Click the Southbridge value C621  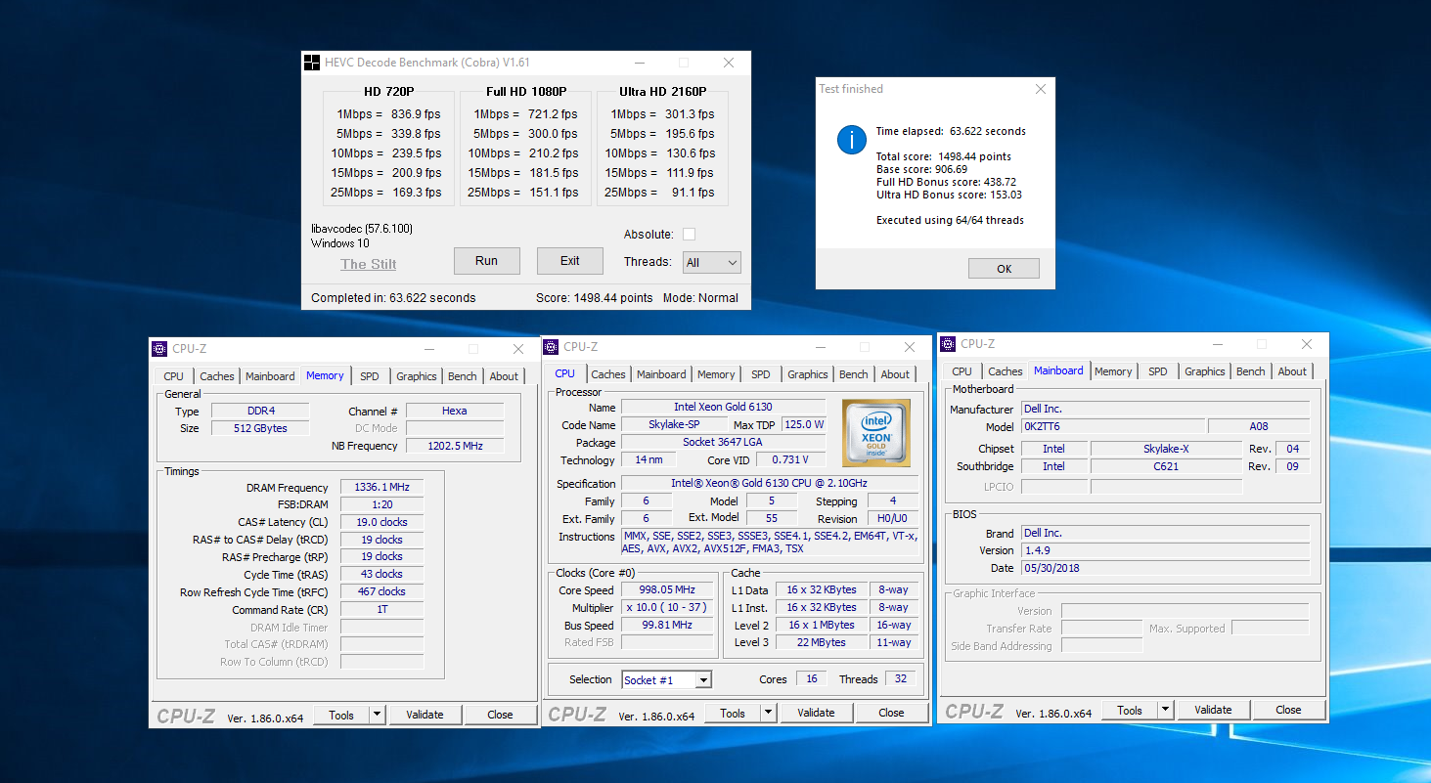pyautogui.click(x=1166, y=466)
